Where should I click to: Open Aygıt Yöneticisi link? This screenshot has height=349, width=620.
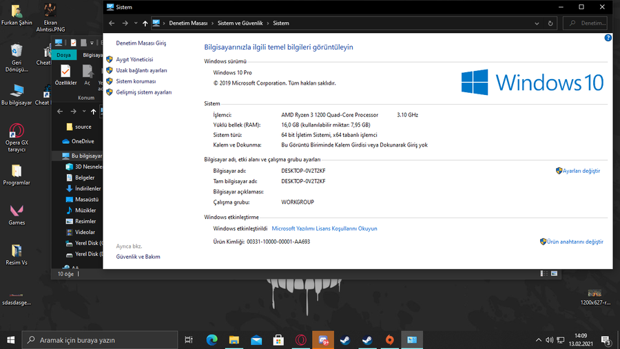(x=134, y=59)
